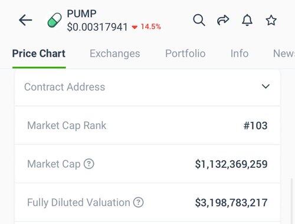The image size is (295, 224).
Task: Open the Portfolio tab
Action: (x=185, y=54)
